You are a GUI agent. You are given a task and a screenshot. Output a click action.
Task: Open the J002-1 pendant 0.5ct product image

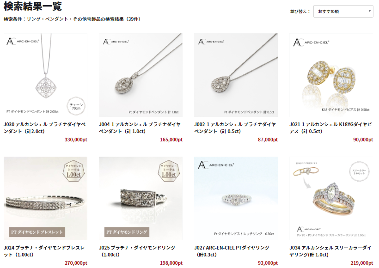coord(236,75)
